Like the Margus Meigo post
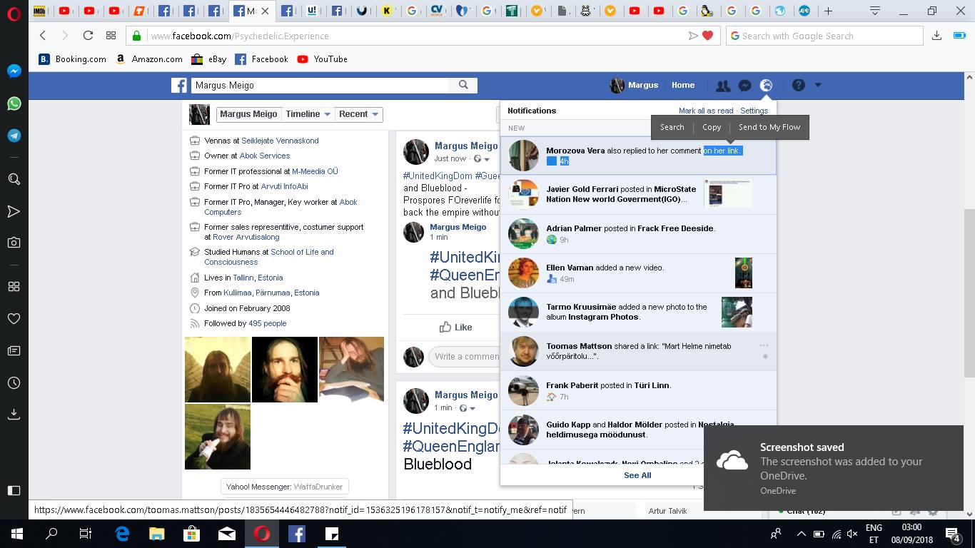The image size is (975, 548). coord(455,327)
